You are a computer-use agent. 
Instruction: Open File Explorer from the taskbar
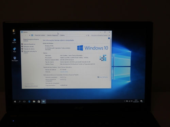[34, 102]
